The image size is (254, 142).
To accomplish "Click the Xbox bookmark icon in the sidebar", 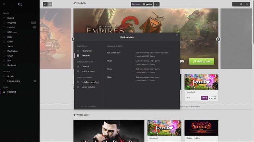I will point(4,37).
